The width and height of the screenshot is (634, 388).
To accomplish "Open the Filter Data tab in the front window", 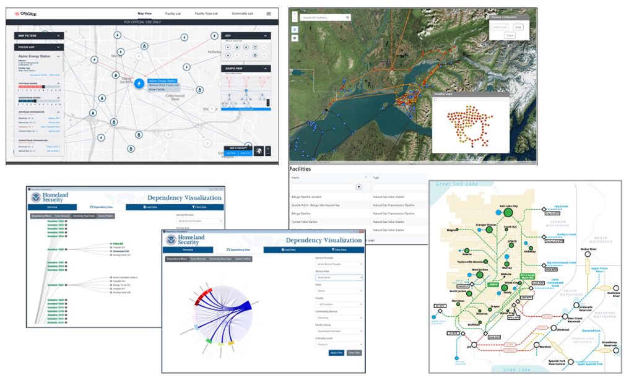I will pyautogui.click(x=339, y=250).
